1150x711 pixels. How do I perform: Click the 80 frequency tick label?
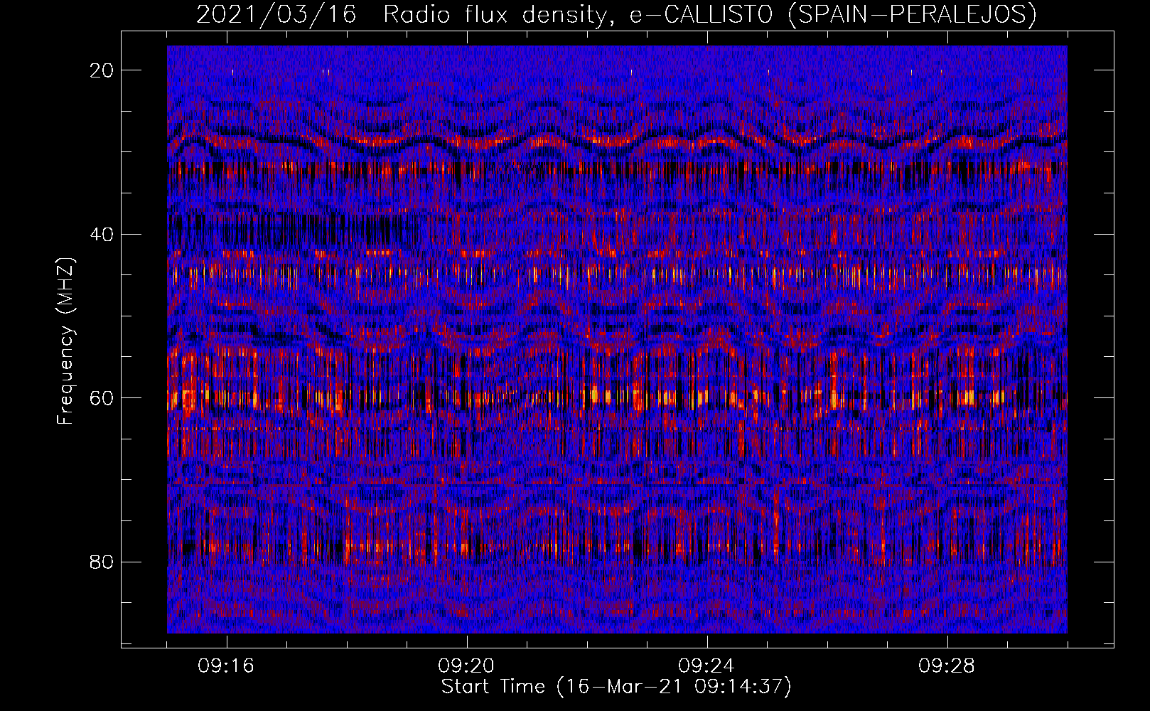[102, 562]
